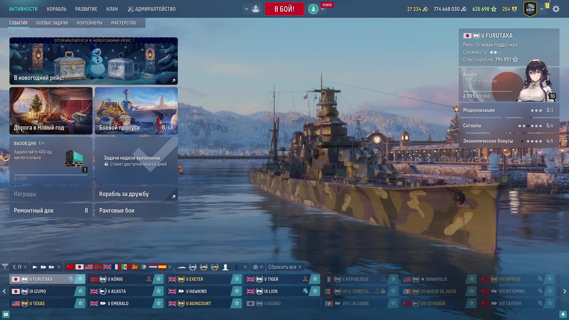Click the ship carousel filter funnel icon
Viewport: 569px width, 320px height.
pos(5,267)
